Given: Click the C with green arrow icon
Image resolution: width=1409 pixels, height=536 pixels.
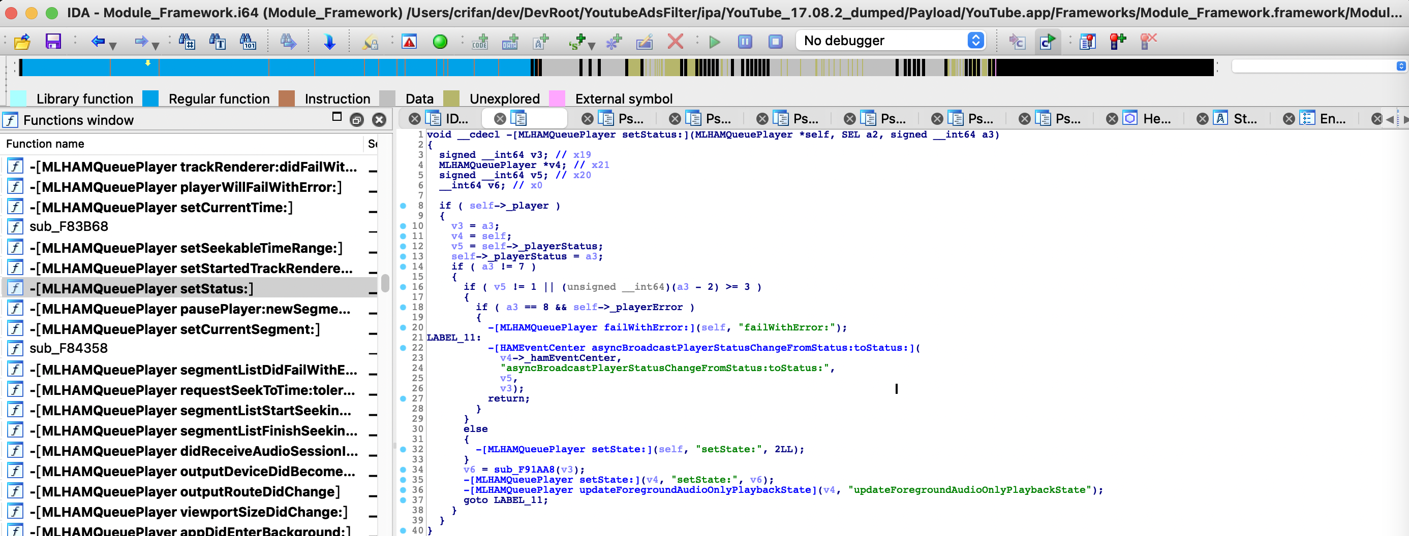Looking at the screenshot, I should pos(1048,42).
